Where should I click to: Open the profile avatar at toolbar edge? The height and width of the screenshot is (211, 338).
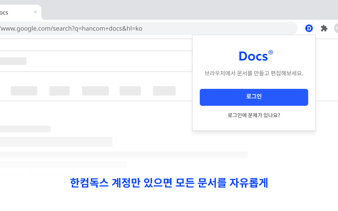(336, 28)
